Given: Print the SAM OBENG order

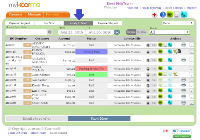Looking at the screenshot, I should [x=184, y=103].
